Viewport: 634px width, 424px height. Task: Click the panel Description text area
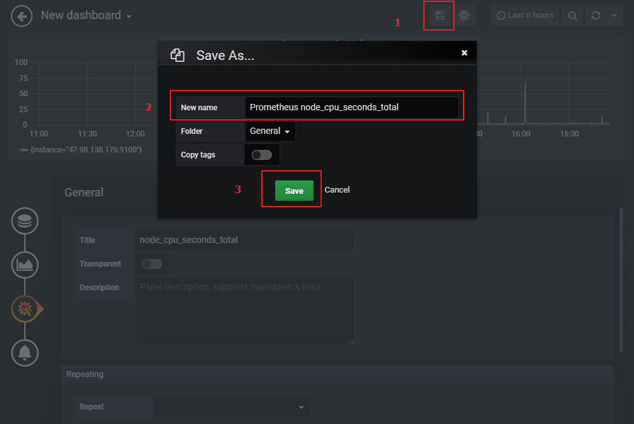(x=245, y=311)
